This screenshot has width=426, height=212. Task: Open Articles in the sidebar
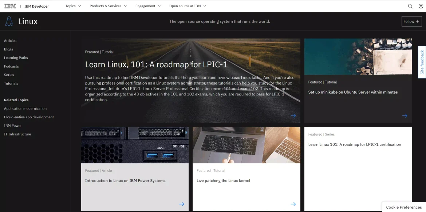tap(10, 41)
